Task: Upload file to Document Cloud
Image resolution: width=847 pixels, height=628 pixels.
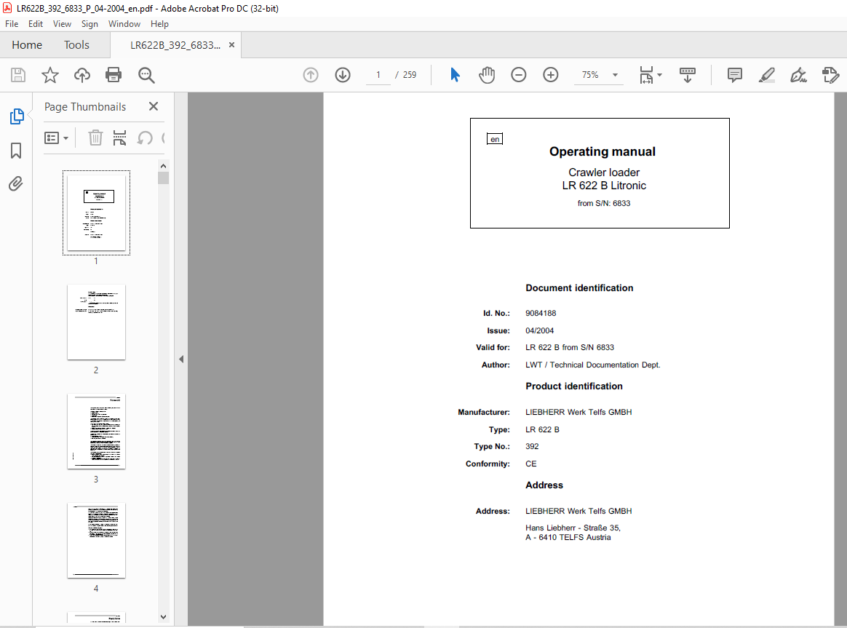Action: [81, 75]
